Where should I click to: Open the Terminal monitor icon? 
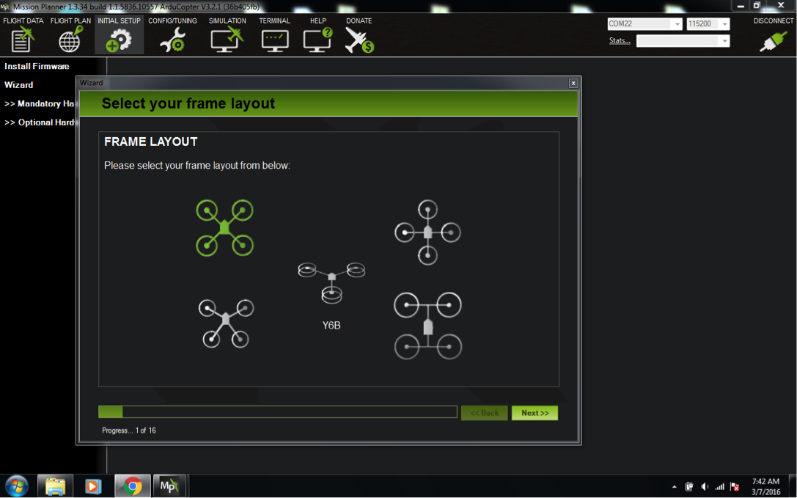[275, 40]
